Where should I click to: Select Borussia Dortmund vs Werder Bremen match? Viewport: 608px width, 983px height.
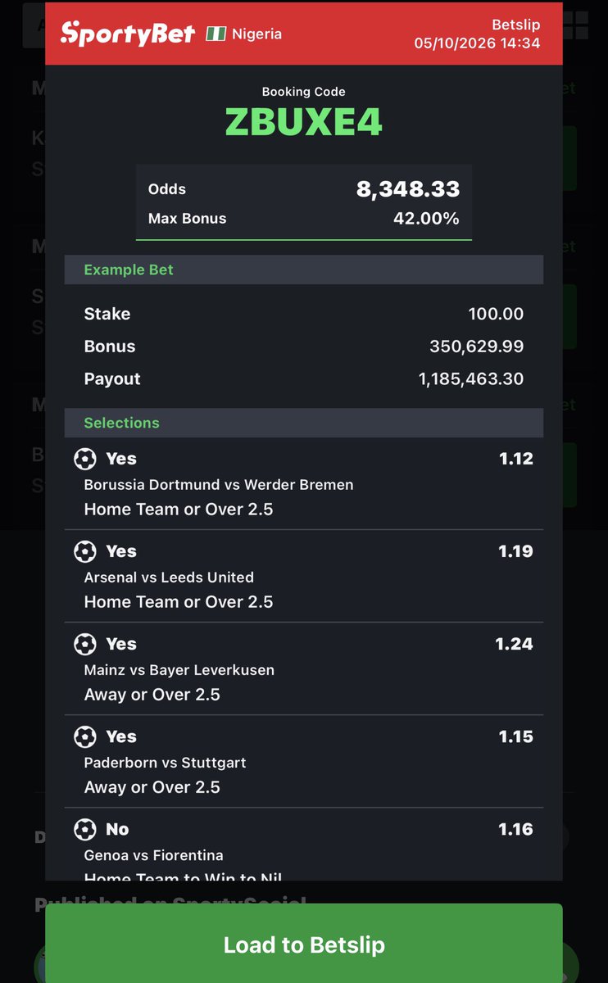pyautogui.click(x=219, y=484)
